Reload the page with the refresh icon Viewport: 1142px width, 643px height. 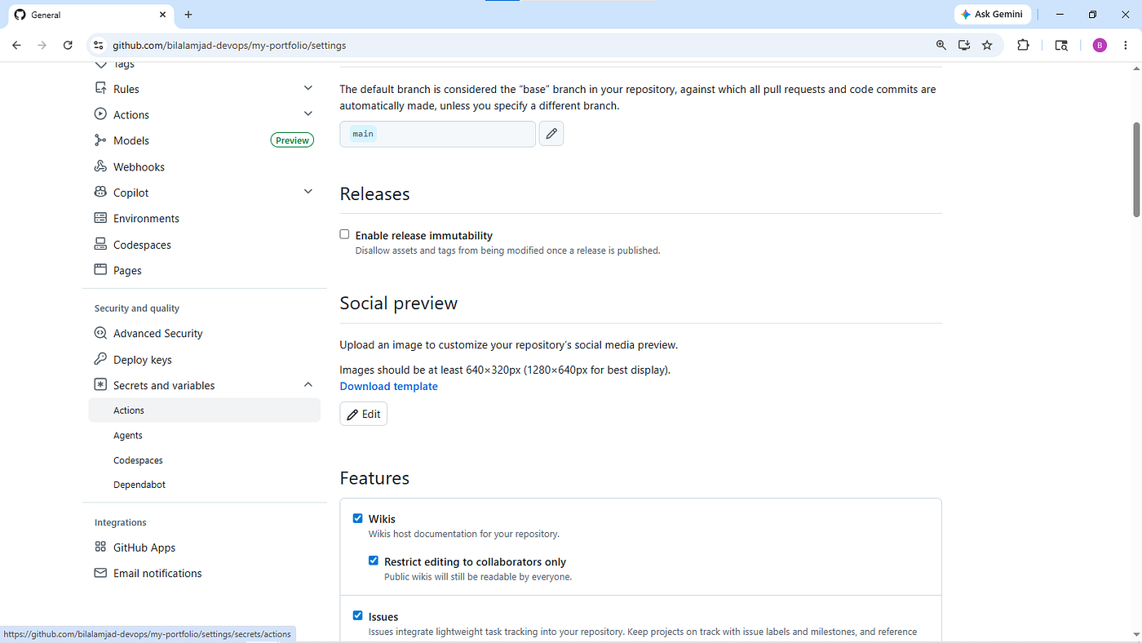click(x=68, y=46)
